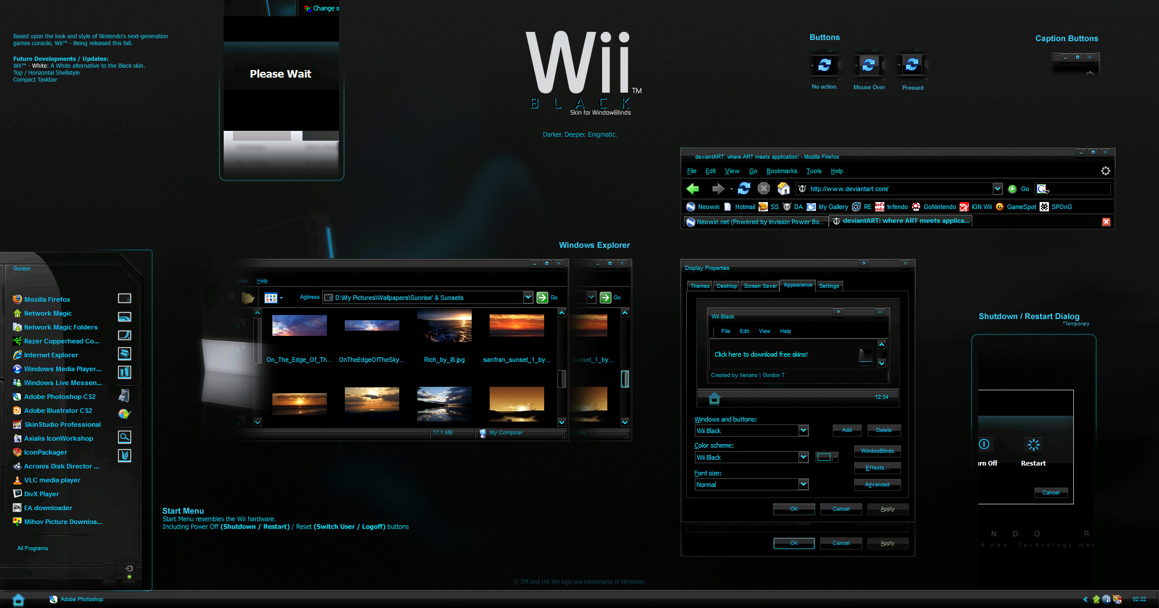1159x608 pixels.
Task: Open the Forward history arrow dropdown in Firefox
Action: (731, 189)
